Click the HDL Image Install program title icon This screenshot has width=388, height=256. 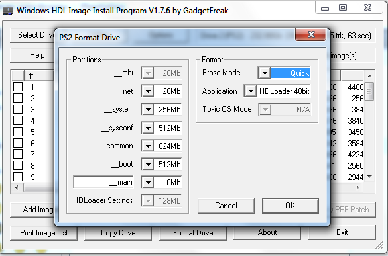[8, 11]
